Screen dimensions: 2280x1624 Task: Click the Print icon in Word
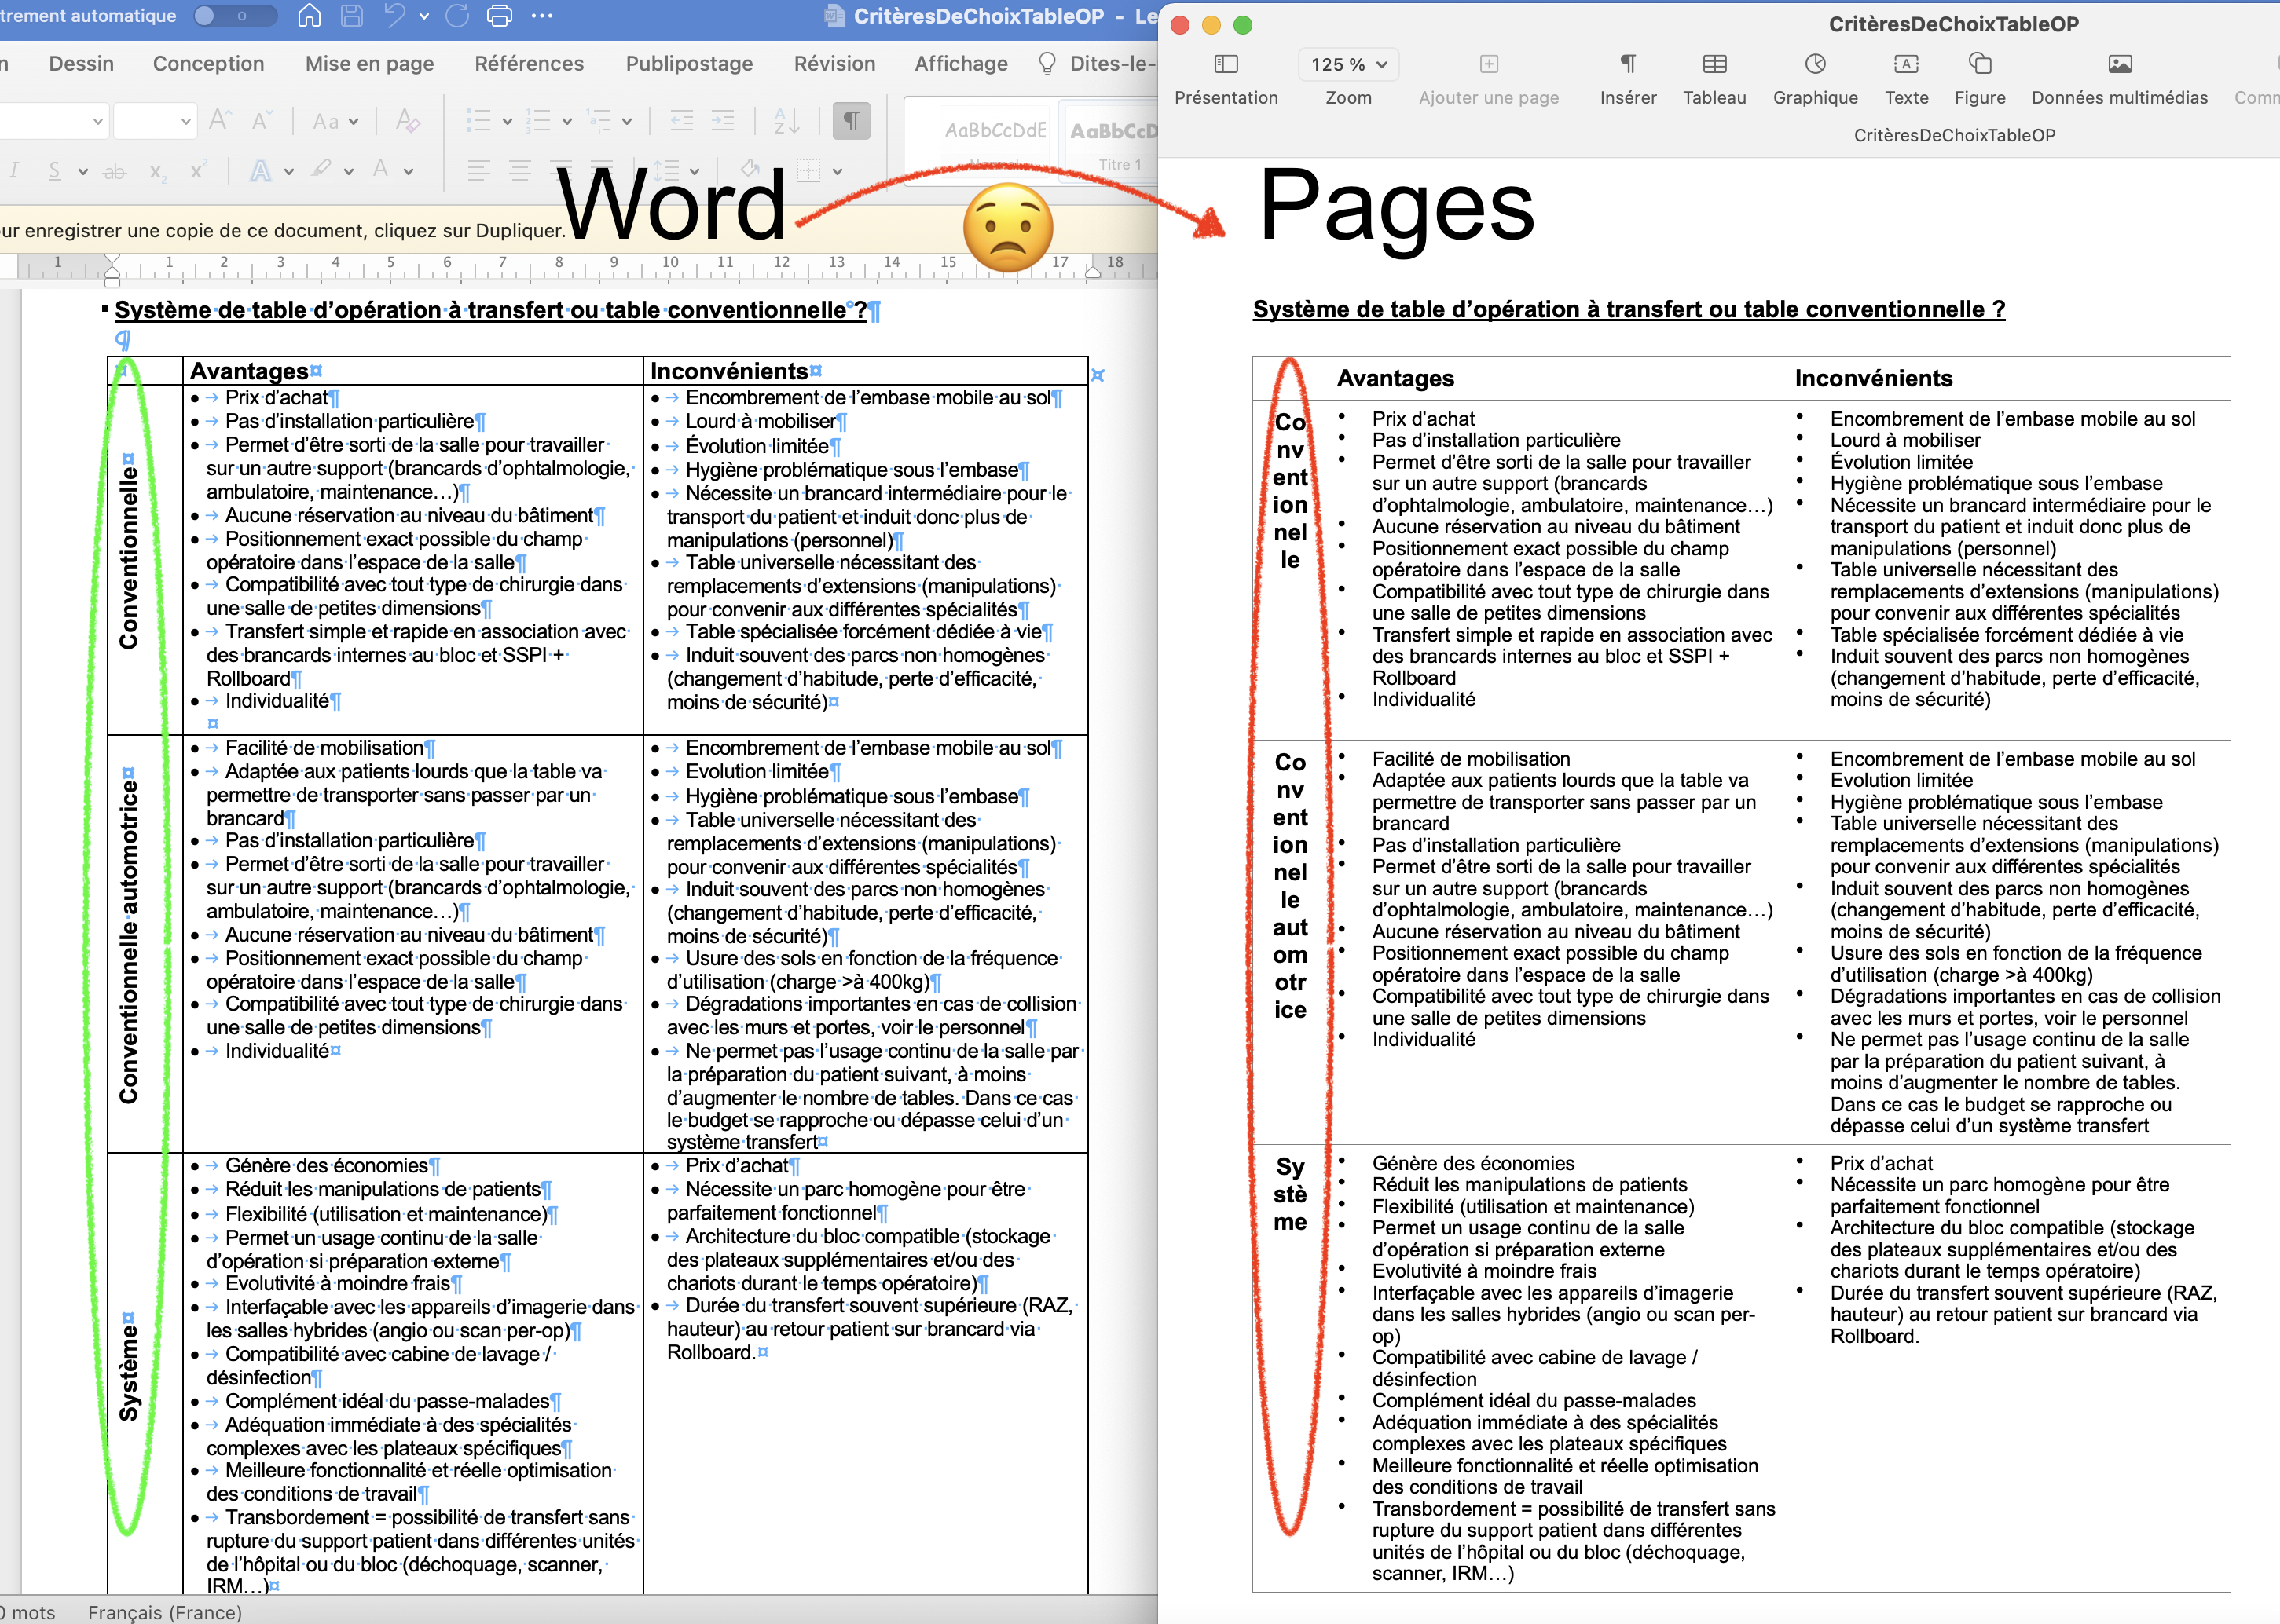(x=499, y=16)
